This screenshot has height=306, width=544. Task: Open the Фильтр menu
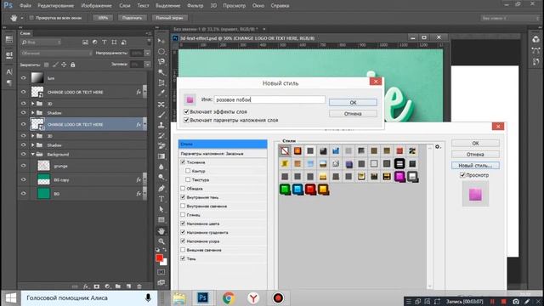point(195,6)
